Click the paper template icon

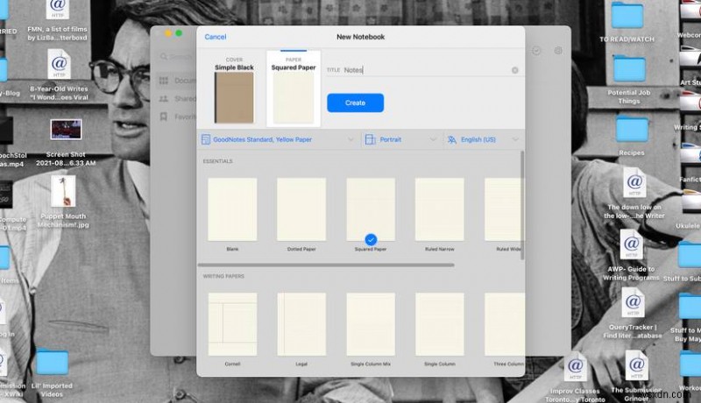pos(206,140)
